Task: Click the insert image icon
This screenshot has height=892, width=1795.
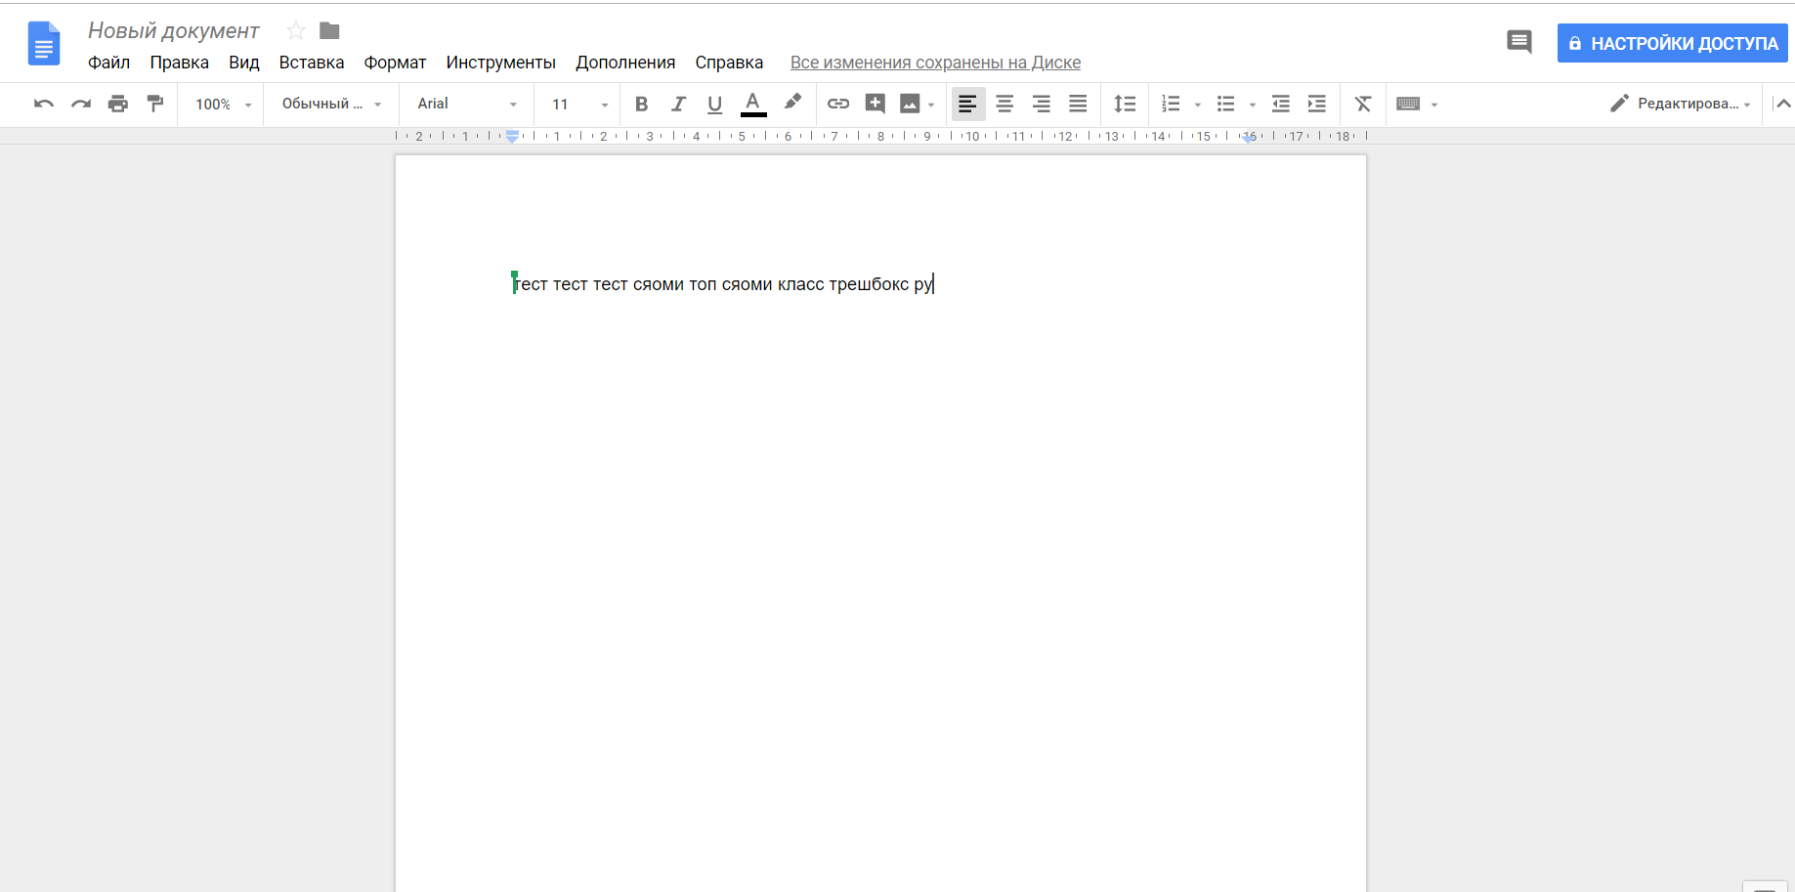Action: pyautogui.click(x=910, y=104)
